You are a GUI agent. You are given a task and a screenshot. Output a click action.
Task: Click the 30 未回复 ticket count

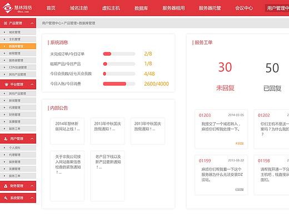pyautogui.click(x=225, y=76)
